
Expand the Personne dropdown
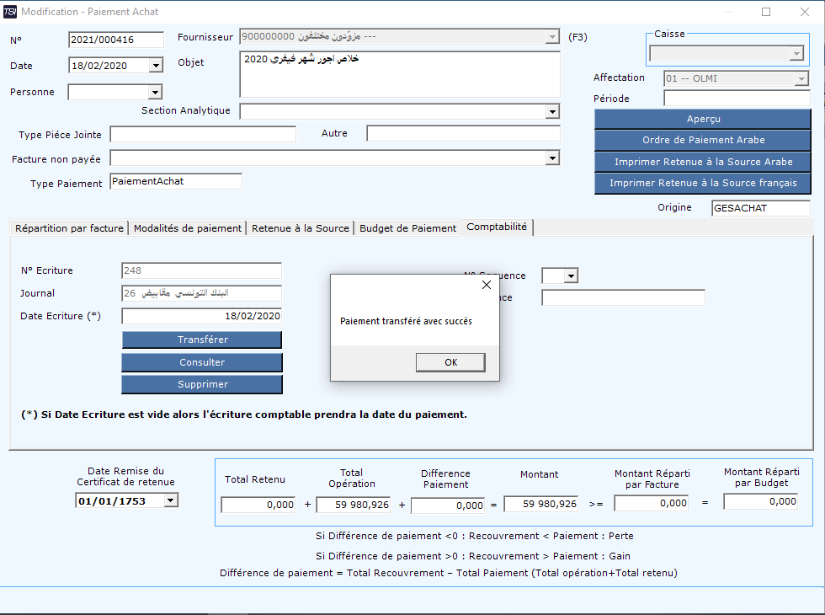coord(155,93)
